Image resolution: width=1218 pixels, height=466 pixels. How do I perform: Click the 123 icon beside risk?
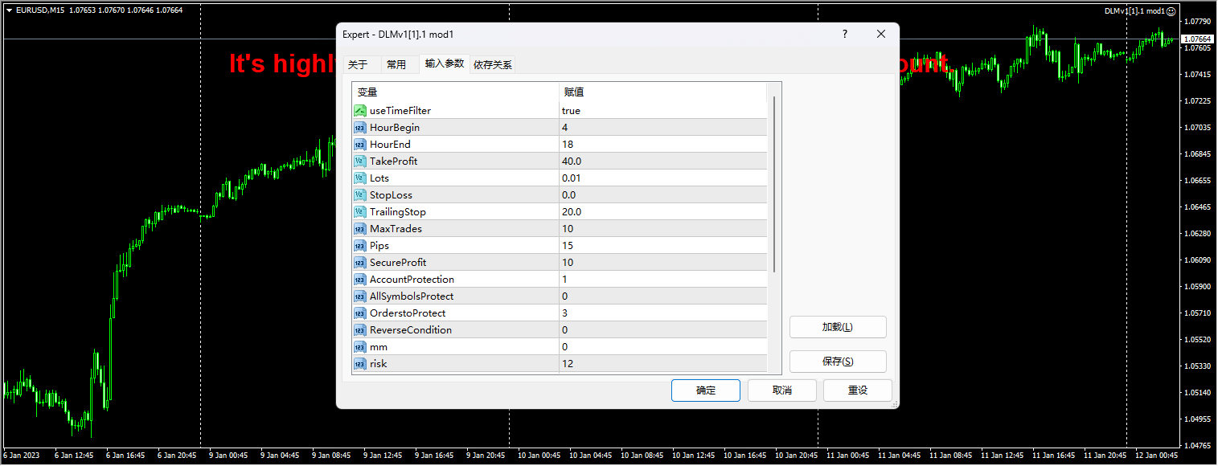click(359, 363)
